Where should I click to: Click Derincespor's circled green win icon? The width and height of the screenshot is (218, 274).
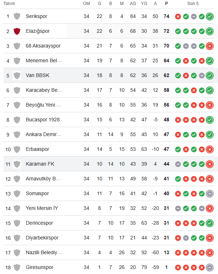(210, 223)
